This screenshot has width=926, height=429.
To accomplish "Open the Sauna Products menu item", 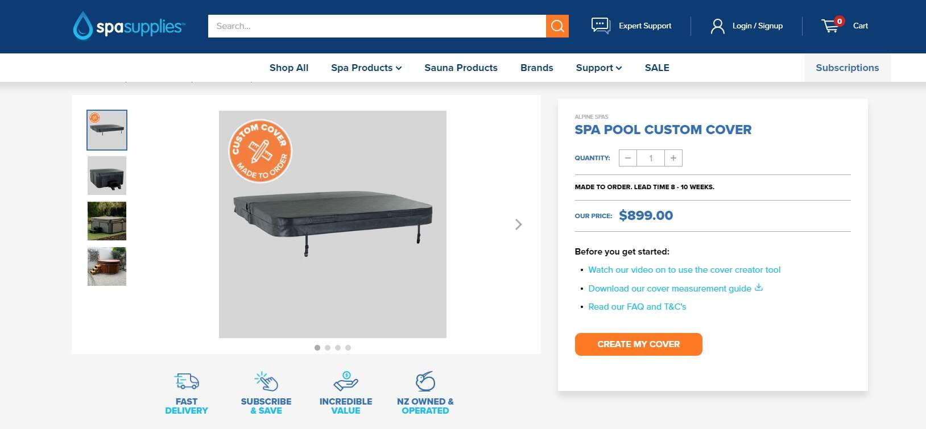I will [461, 68].
